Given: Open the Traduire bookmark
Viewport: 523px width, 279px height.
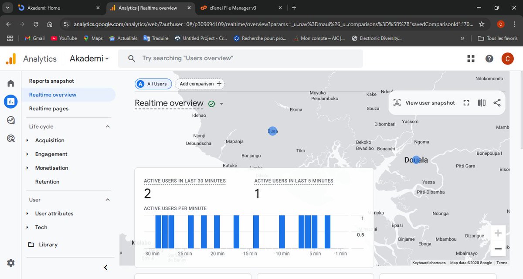Looking at the screenshot, I should (x=156, y=38).
